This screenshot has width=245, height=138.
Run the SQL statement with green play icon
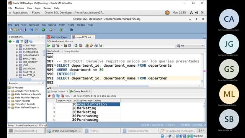tap(49, 46)
